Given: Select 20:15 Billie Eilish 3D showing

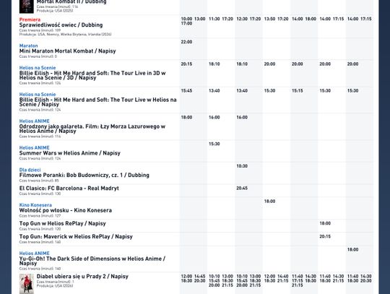Looking at the screenshot, I should click(x=186, y=64).
